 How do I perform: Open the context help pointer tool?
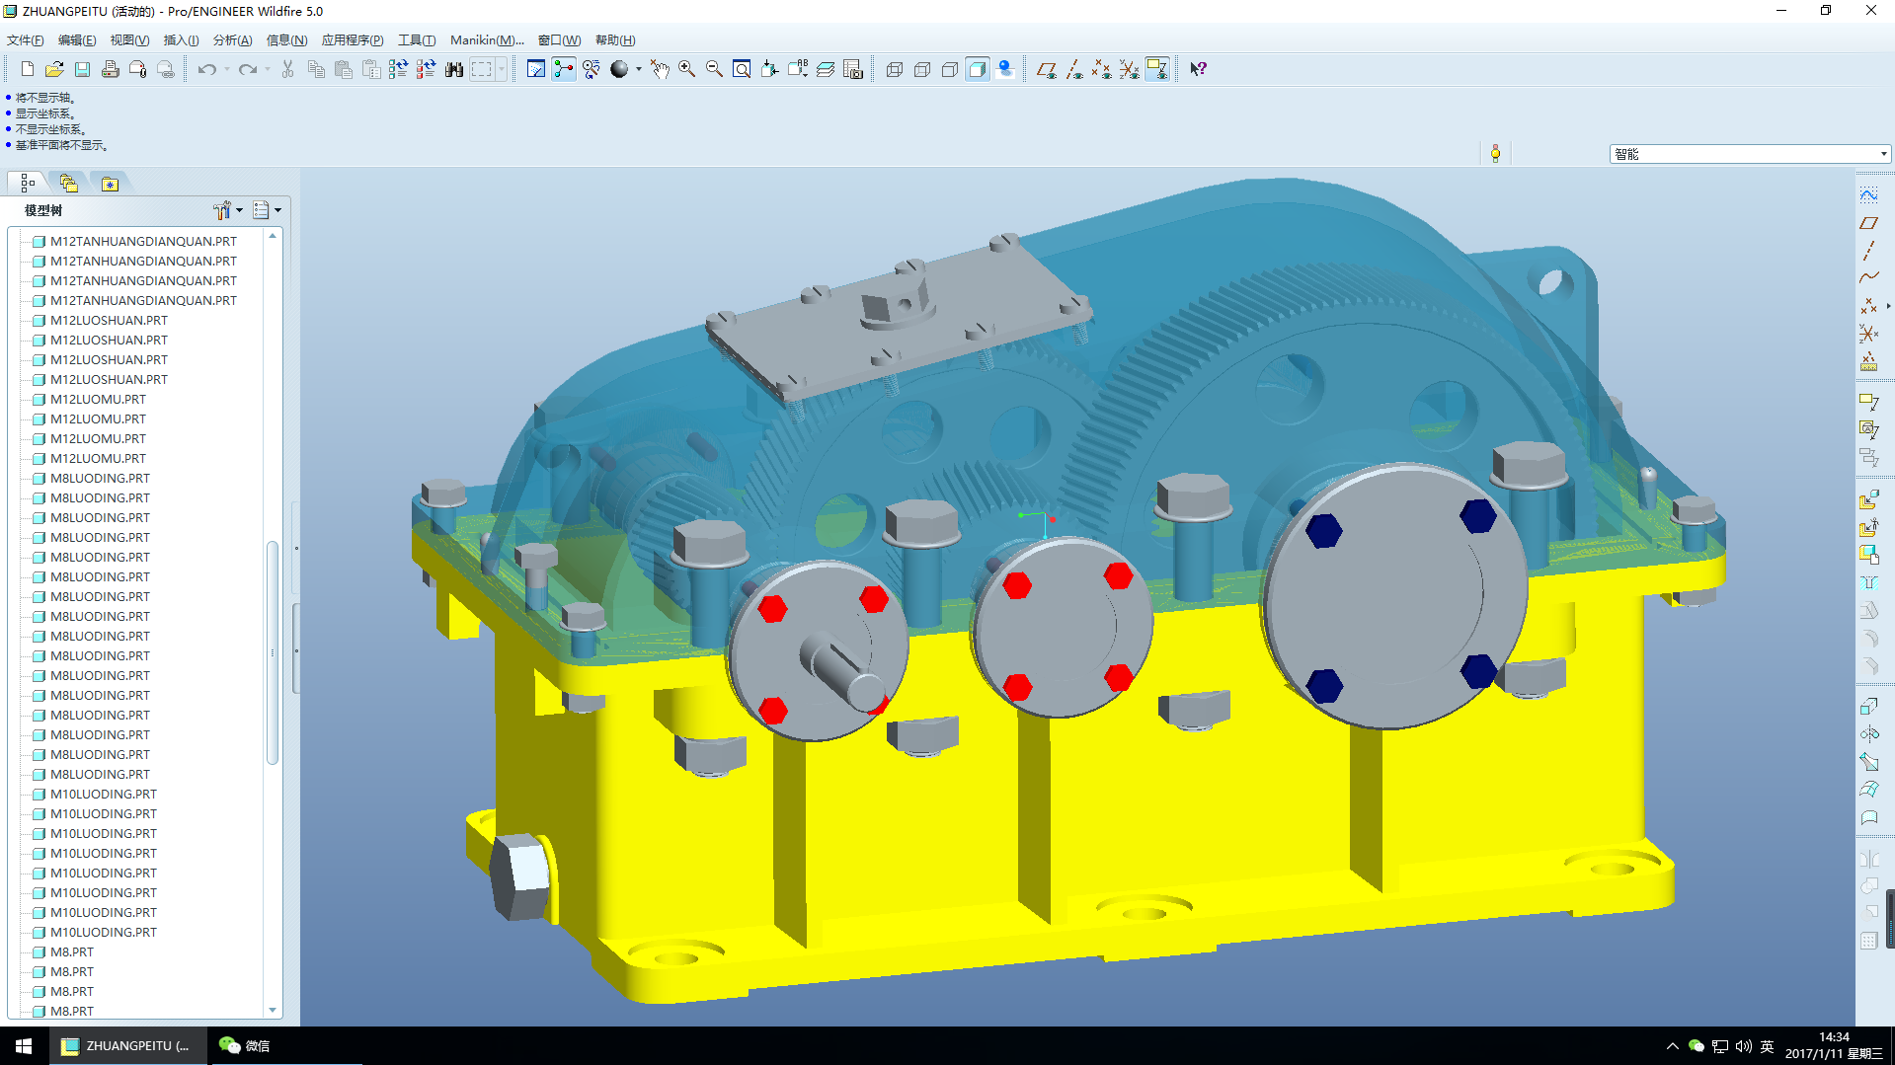point(1198,69)
